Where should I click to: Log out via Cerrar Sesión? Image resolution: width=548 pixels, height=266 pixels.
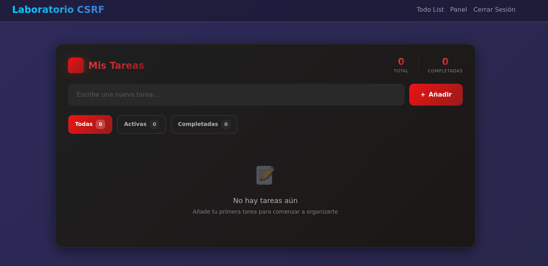click(x=494, y=10)
